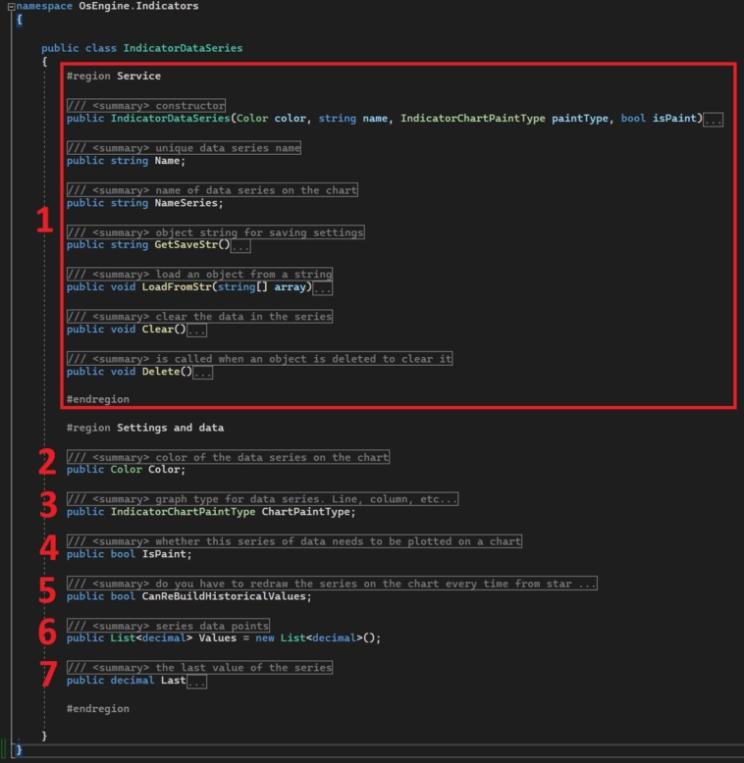Click the #endregion after Delete method
Screen dimensions: 744x763
[98, 399]
